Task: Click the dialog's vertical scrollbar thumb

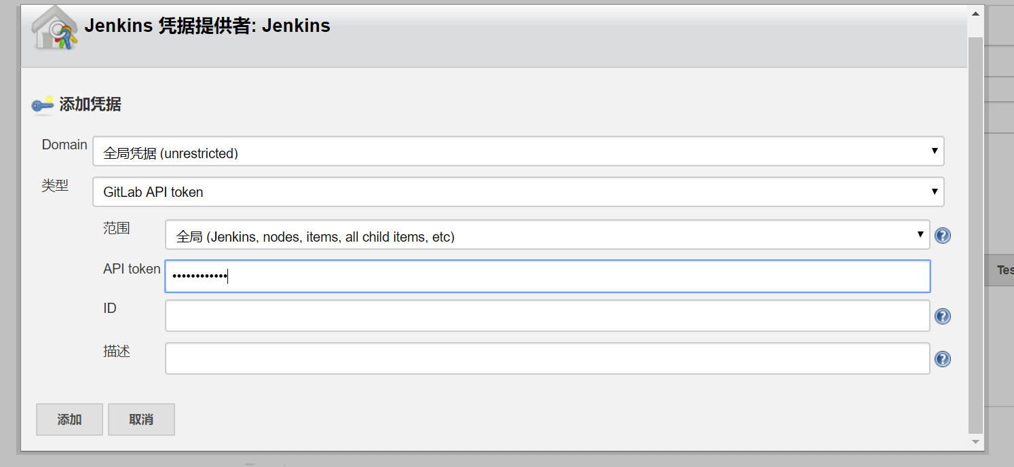Action: (975, 231)
